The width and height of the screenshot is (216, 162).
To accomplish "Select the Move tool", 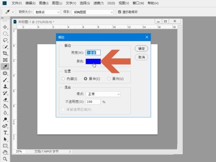I will coord(5,27).
